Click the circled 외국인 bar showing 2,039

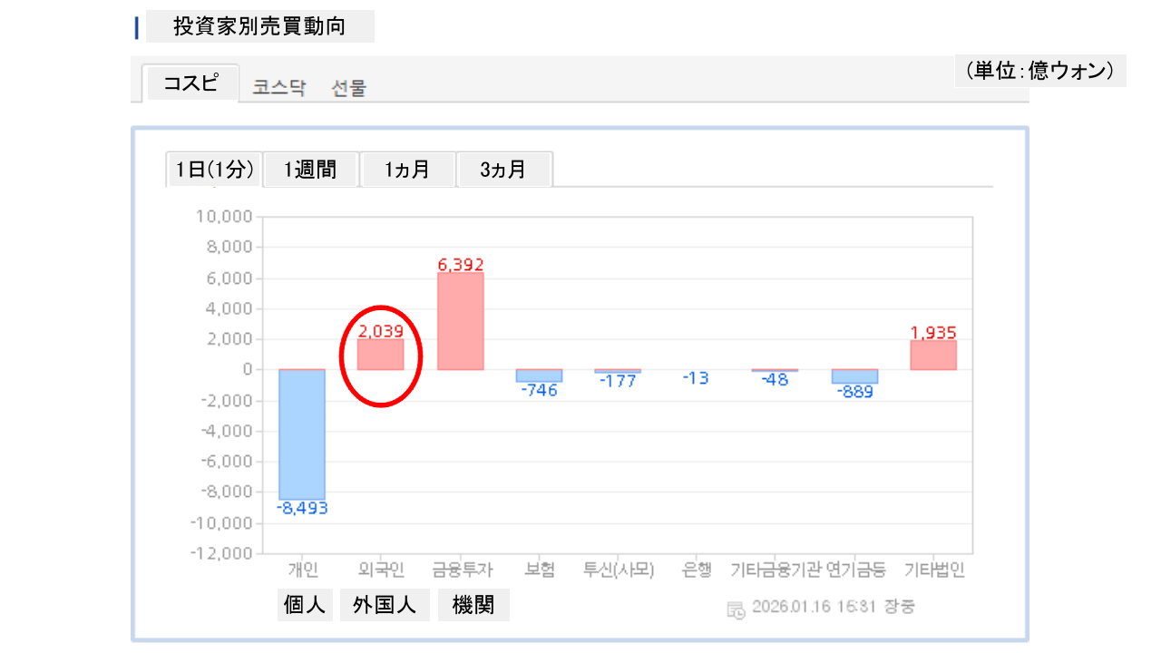pos(380,355)
